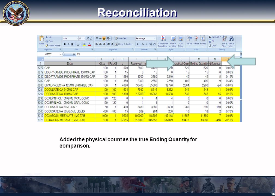Screen dimensions: 275x196
Task: Align text to the left
Action: coord(97,44)
